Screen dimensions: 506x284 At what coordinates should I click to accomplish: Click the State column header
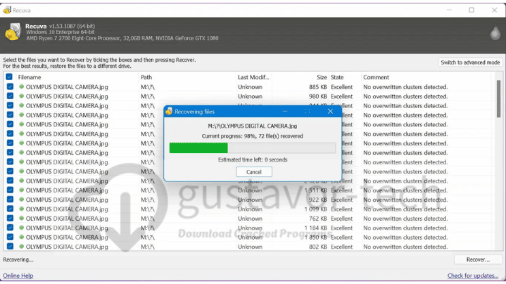[338, 77]
